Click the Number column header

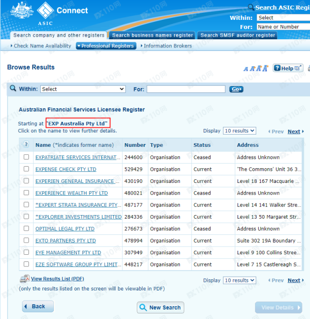pyautogui.click(x=135, y=145)
